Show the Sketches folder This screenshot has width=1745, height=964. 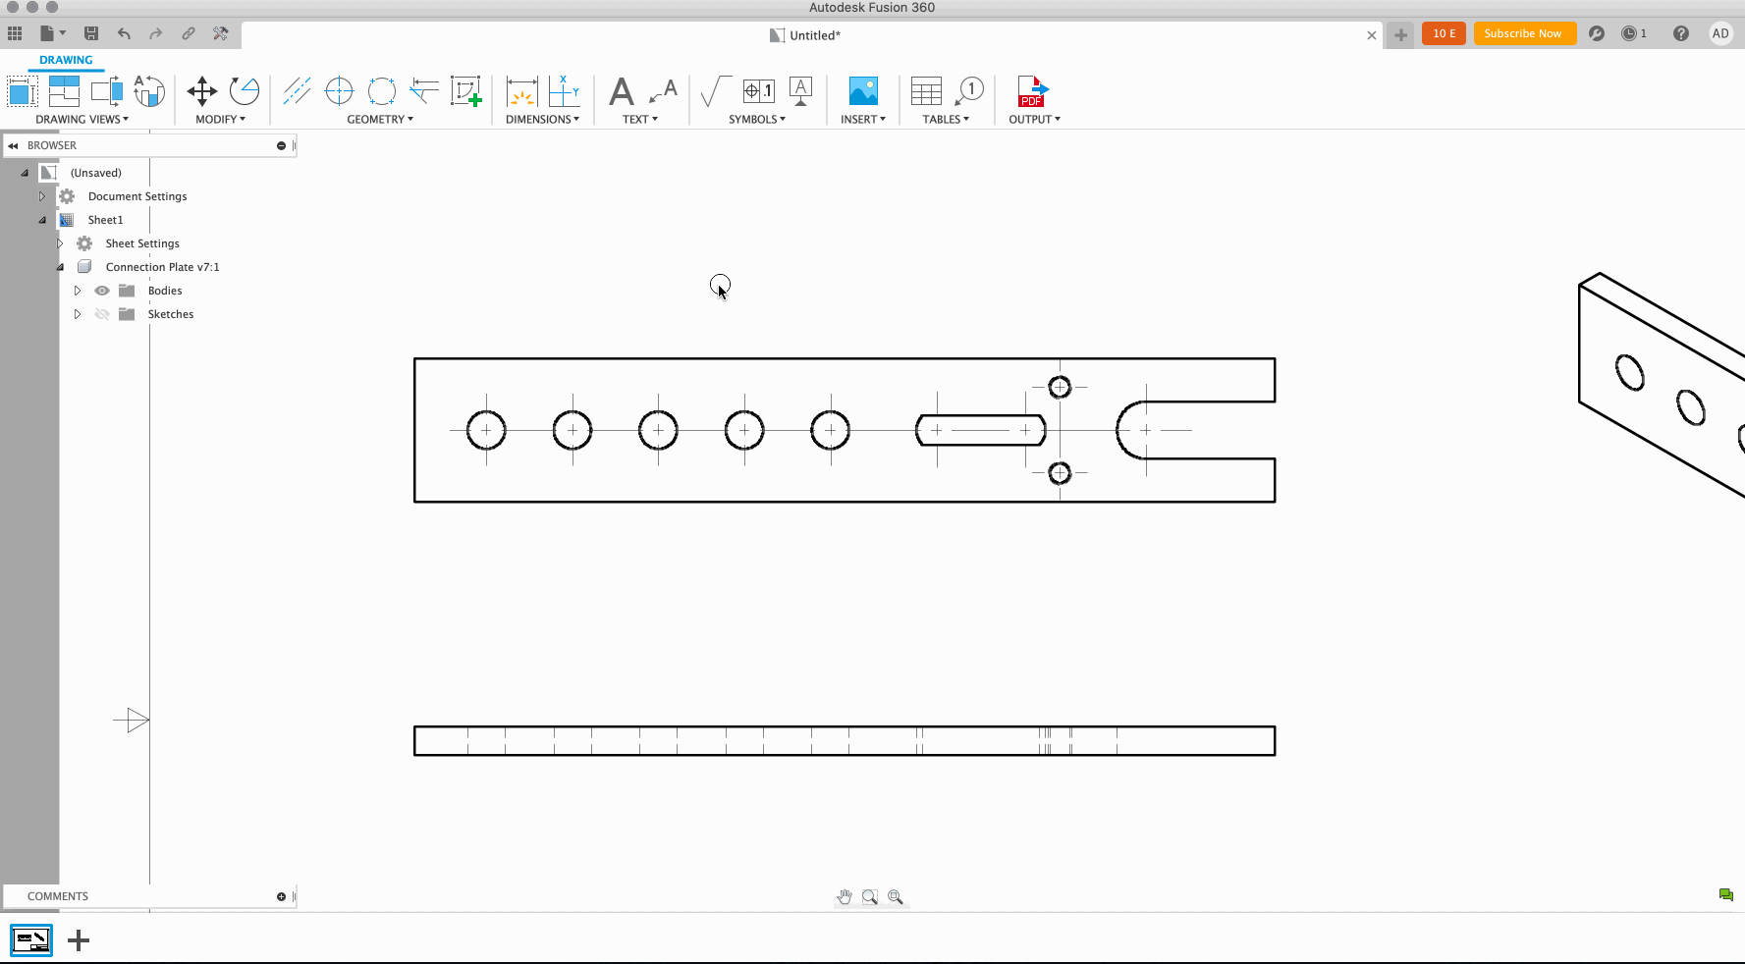pyautogui.click(x=102, y=313)
